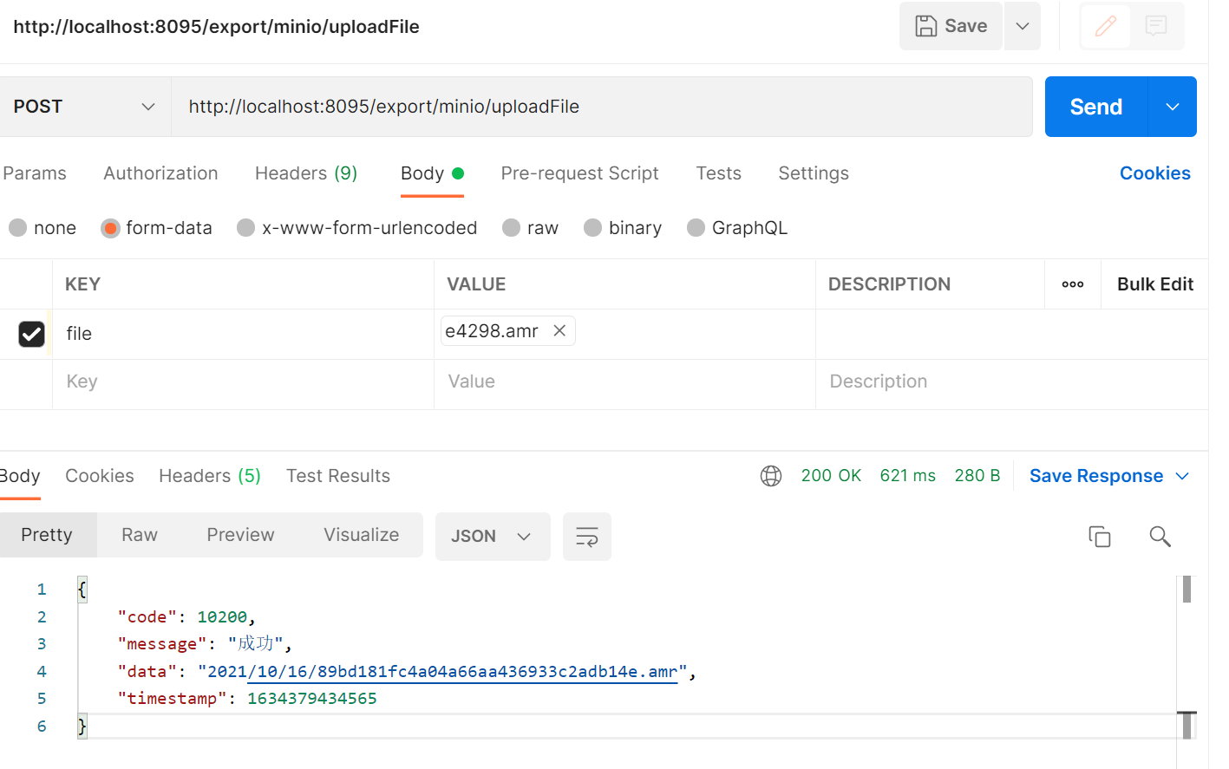Click the 621 ms response time

(907, 476)
